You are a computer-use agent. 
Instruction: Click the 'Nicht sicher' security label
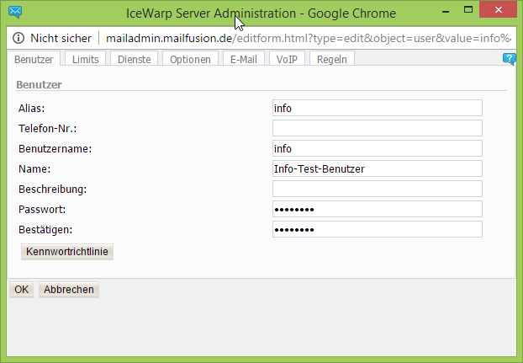coord(61,38)
